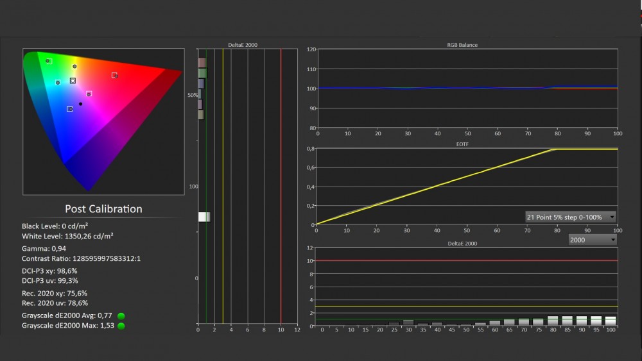The image size is (642, 361).
Task: Select the blue target square on CIE diagram
Action: tap(69, 109)
